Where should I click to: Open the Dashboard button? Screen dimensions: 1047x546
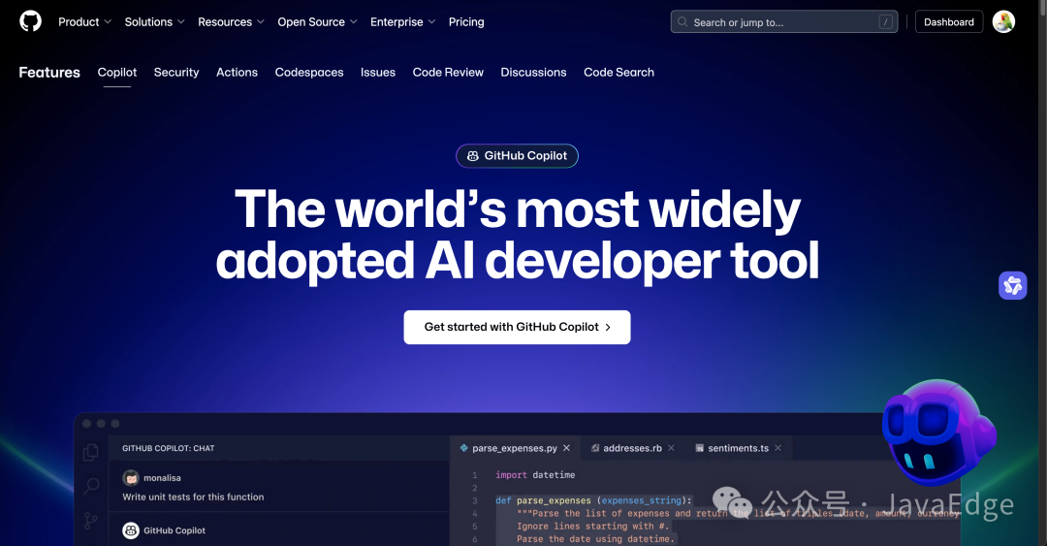click(949, 22)
